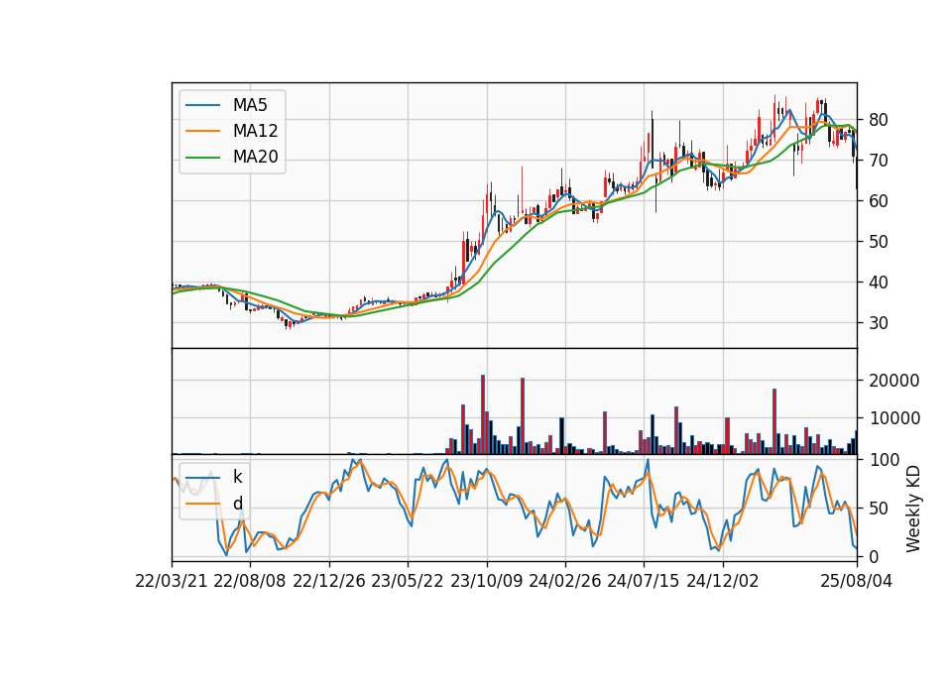The image size is (952, 684).
Task: Click the 22/08/08 date tick label
Action: [250, 581]
